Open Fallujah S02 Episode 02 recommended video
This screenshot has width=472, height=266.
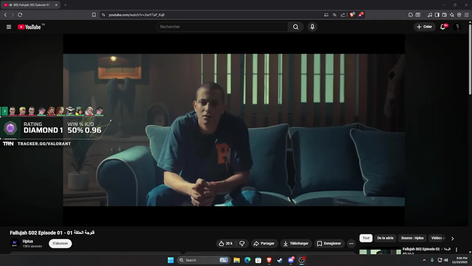click(x=427, y=250)
